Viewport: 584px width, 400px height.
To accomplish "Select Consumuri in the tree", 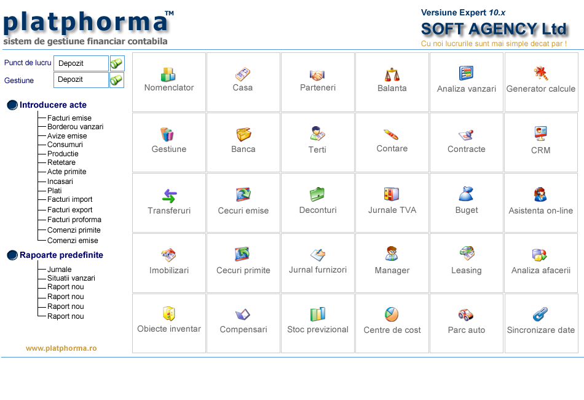I will (x=65, y=145).
